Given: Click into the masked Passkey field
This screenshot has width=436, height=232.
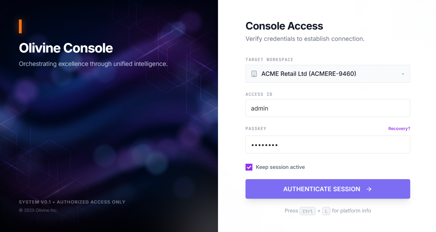Looking at the screenshot, I should coord(327,144).
